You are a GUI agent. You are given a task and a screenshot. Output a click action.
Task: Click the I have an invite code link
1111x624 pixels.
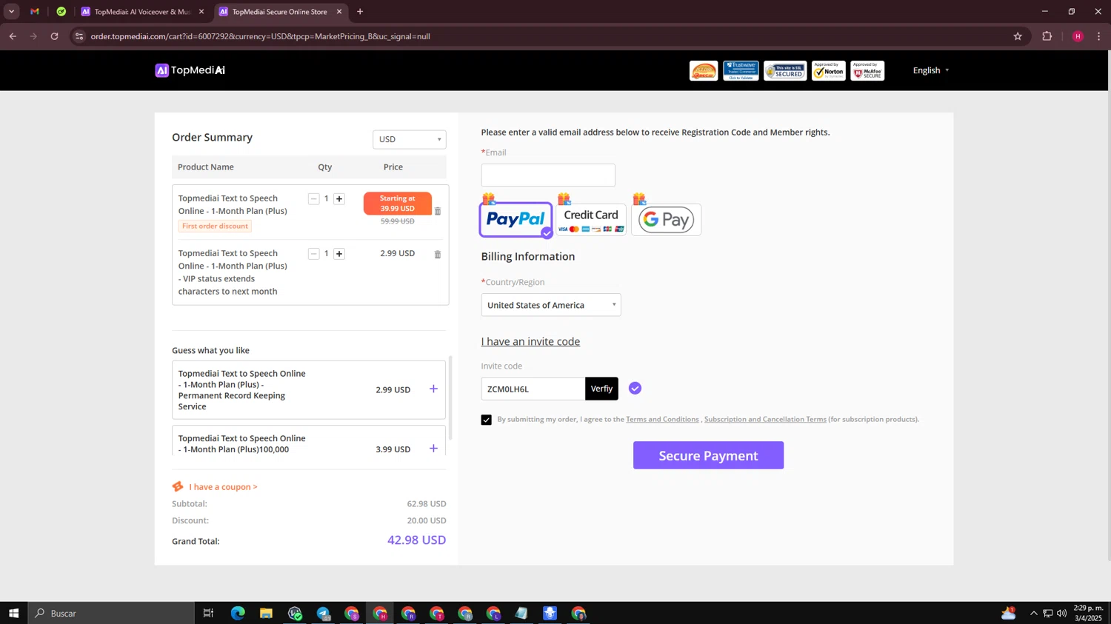530,341
